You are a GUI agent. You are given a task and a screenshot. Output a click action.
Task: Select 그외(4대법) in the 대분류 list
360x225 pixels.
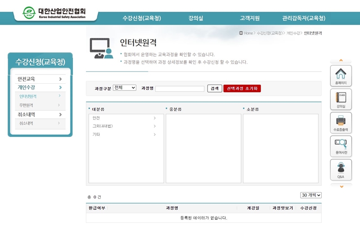tap(103, 126)
